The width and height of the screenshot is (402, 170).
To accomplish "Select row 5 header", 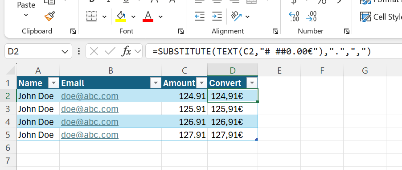I will point(8,135).
